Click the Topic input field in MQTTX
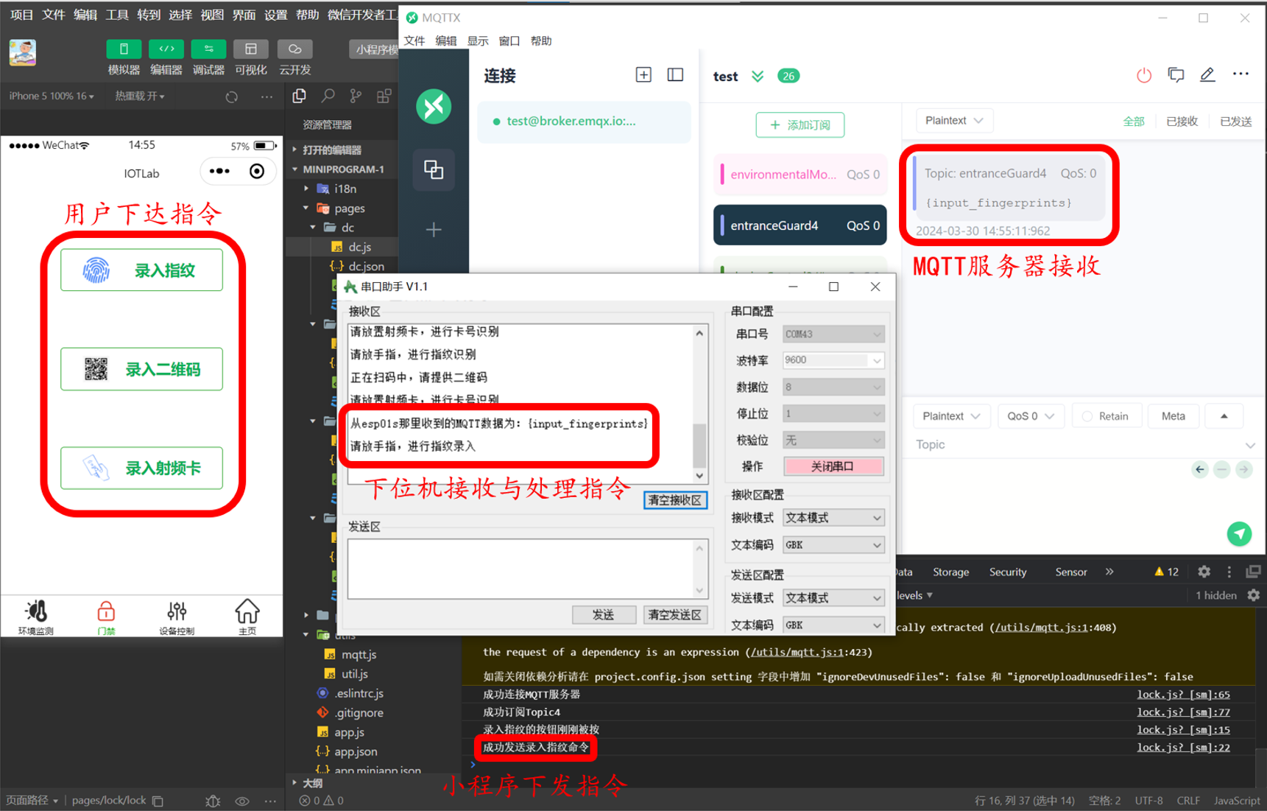The image size is (1267, 811). [x=1075, y=445]
